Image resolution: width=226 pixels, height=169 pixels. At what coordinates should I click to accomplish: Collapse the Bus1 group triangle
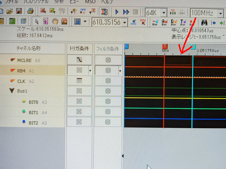point(12,90)
